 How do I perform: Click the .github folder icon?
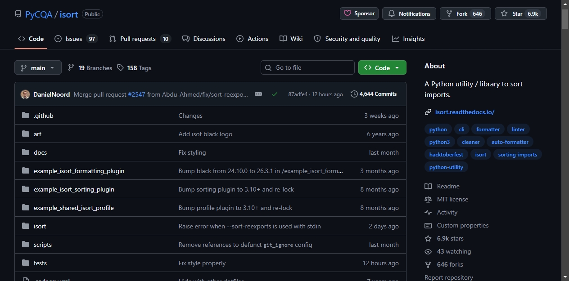[26, 116]
